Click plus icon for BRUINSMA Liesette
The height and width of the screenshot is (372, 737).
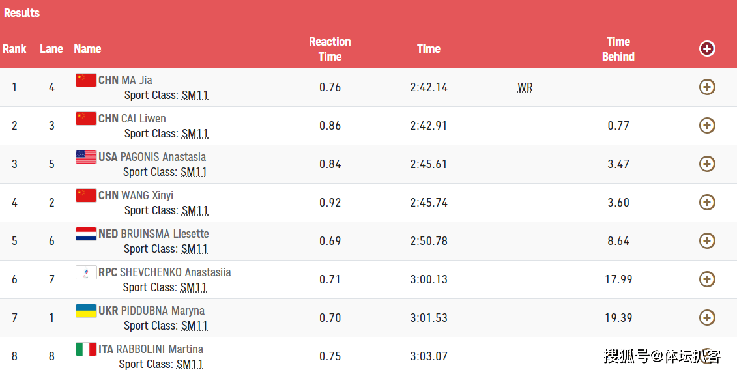(707, 241)
